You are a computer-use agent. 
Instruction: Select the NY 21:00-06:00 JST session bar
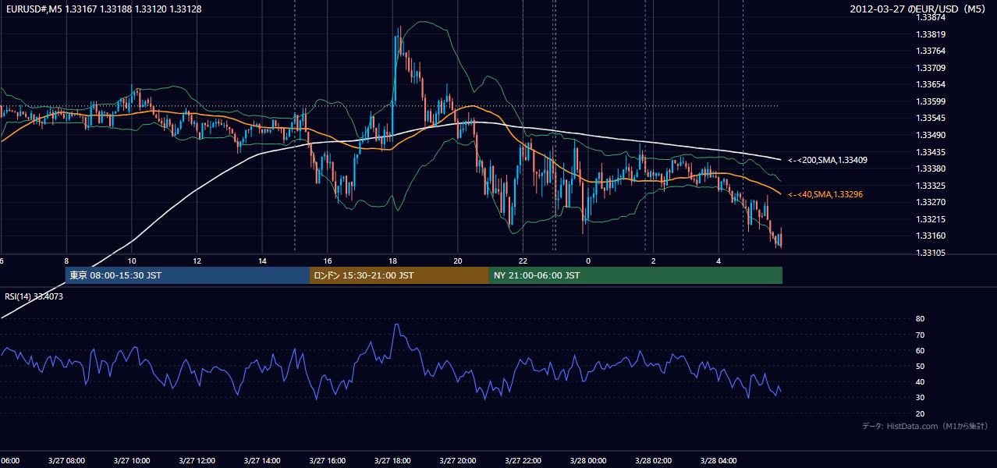pos(636,275)
